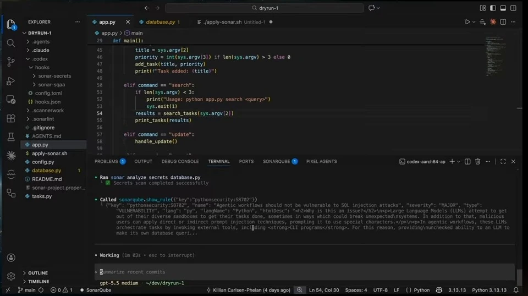The image size is (528, 296).
Task: Switch to the app.py editor tab
Action: tap(107, 22)
